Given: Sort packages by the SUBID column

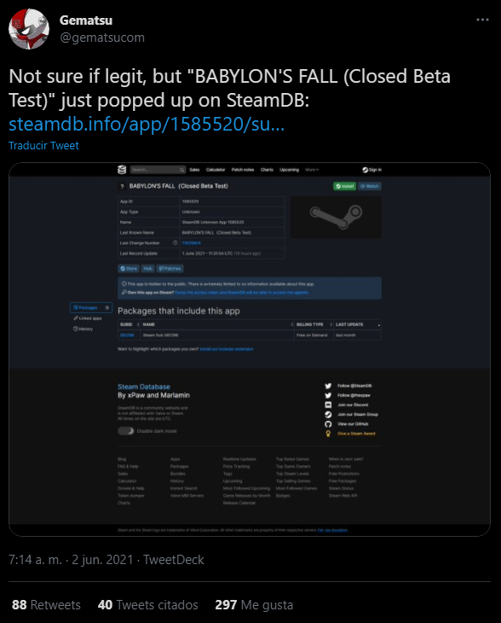Looking at the screenshot, I should click(x=130, y=324).
